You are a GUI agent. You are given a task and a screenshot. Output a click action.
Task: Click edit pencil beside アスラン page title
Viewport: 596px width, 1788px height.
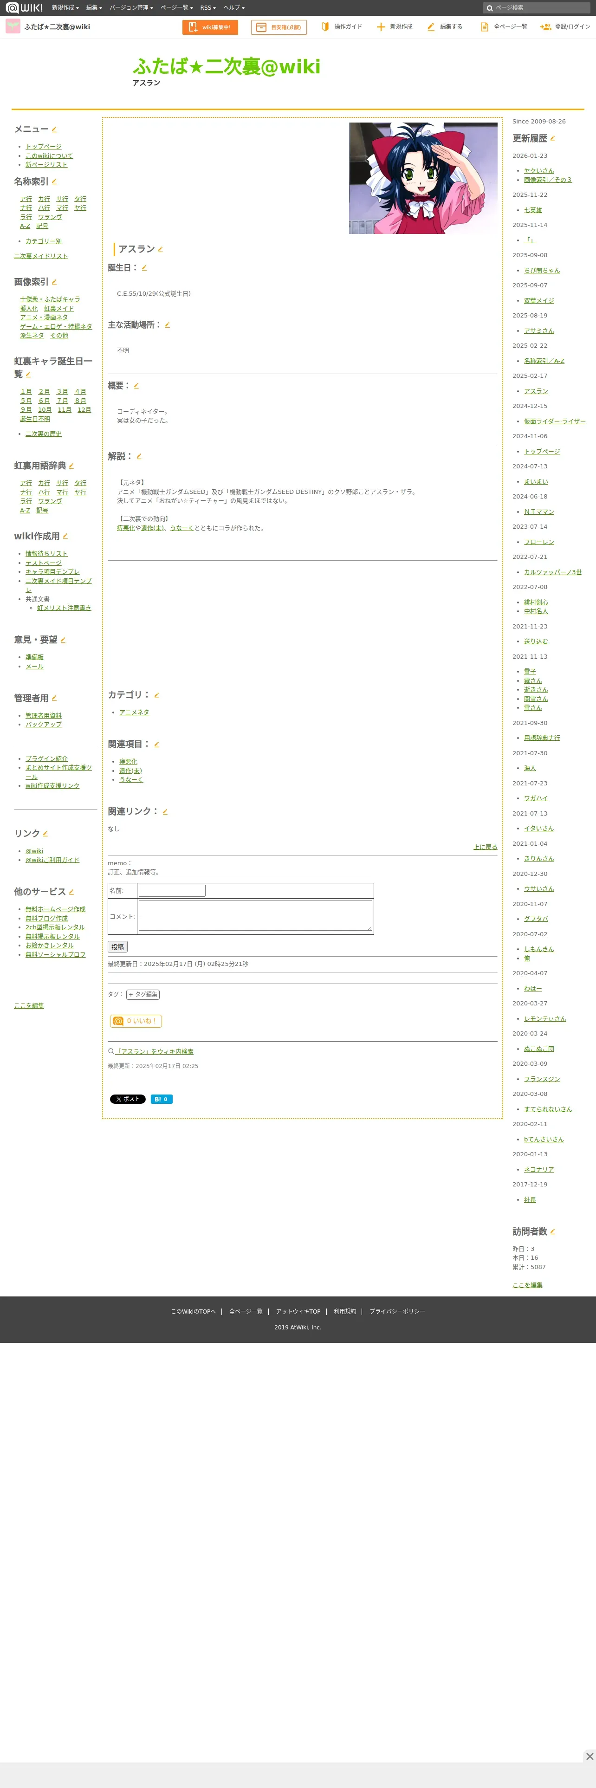(x=160, y=249)
